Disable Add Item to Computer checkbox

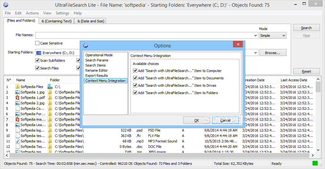(135, 71)
